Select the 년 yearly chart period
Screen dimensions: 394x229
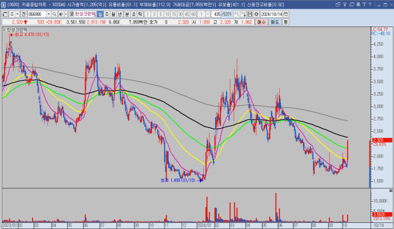(120, 14)
